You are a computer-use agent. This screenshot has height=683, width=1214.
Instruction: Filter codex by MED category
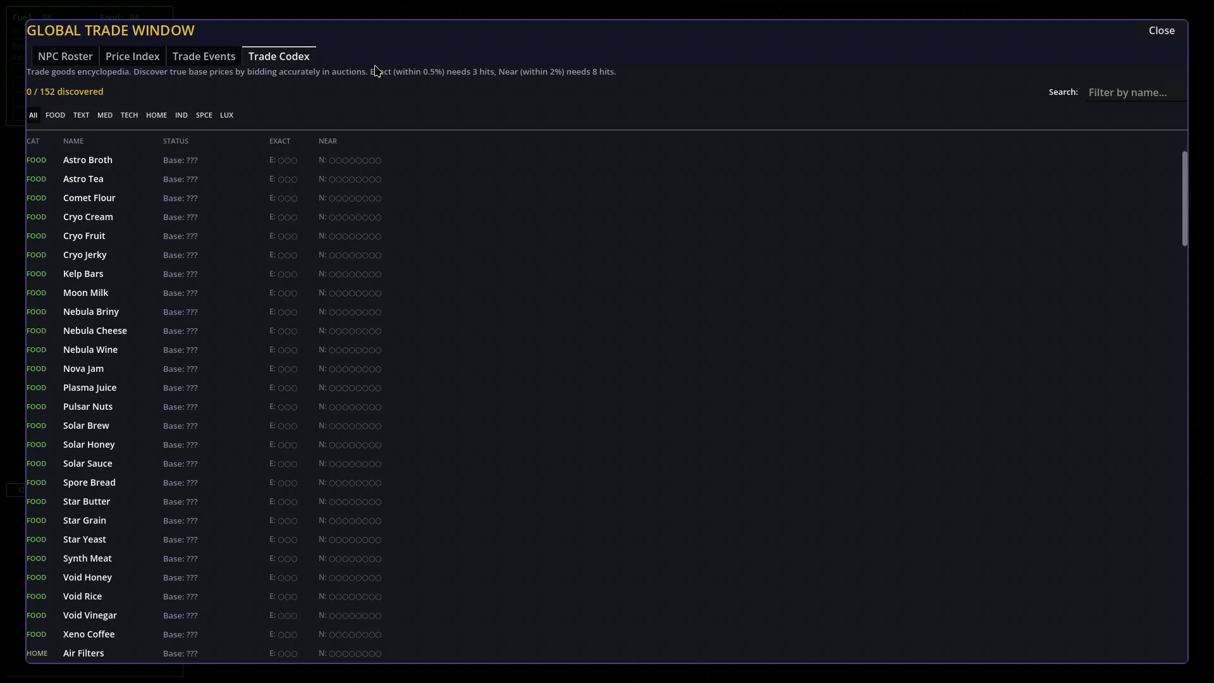pyautogui.click(x=105, y=115)
